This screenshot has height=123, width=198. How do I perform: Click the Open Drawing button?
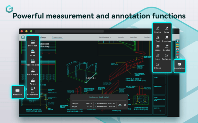58,37
